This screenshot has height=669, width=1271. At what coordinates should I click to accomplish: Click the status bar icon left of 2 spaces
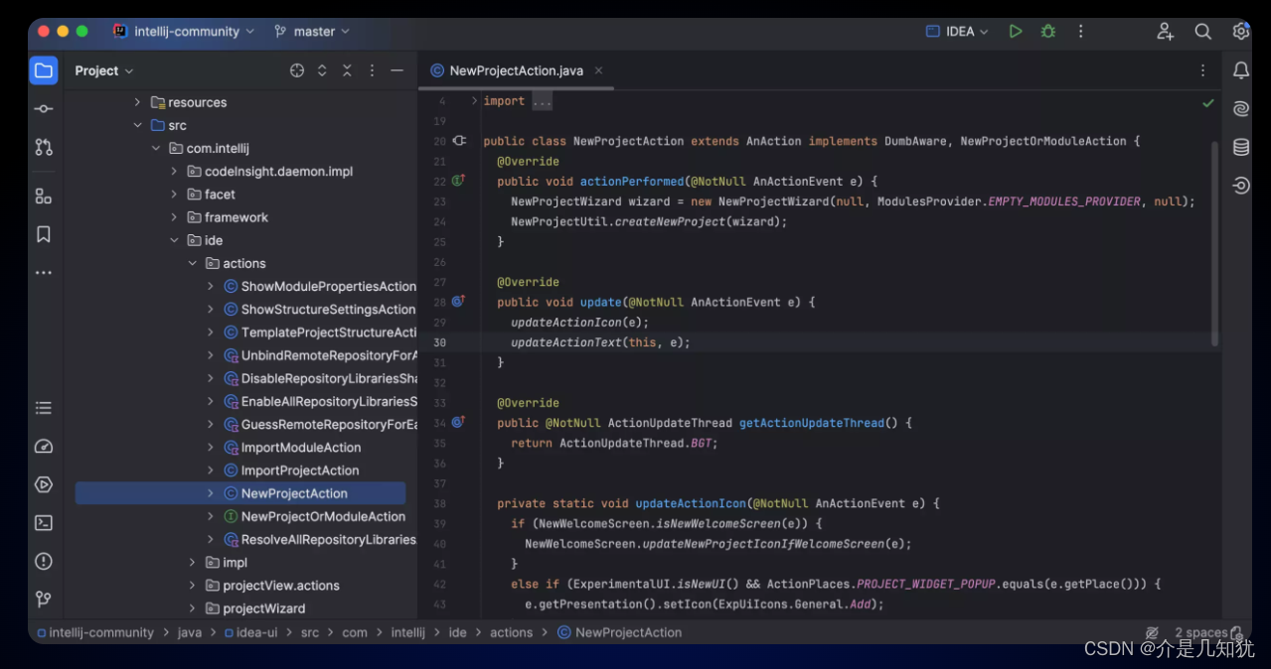pyautogui.click(x=1152, y=632)
